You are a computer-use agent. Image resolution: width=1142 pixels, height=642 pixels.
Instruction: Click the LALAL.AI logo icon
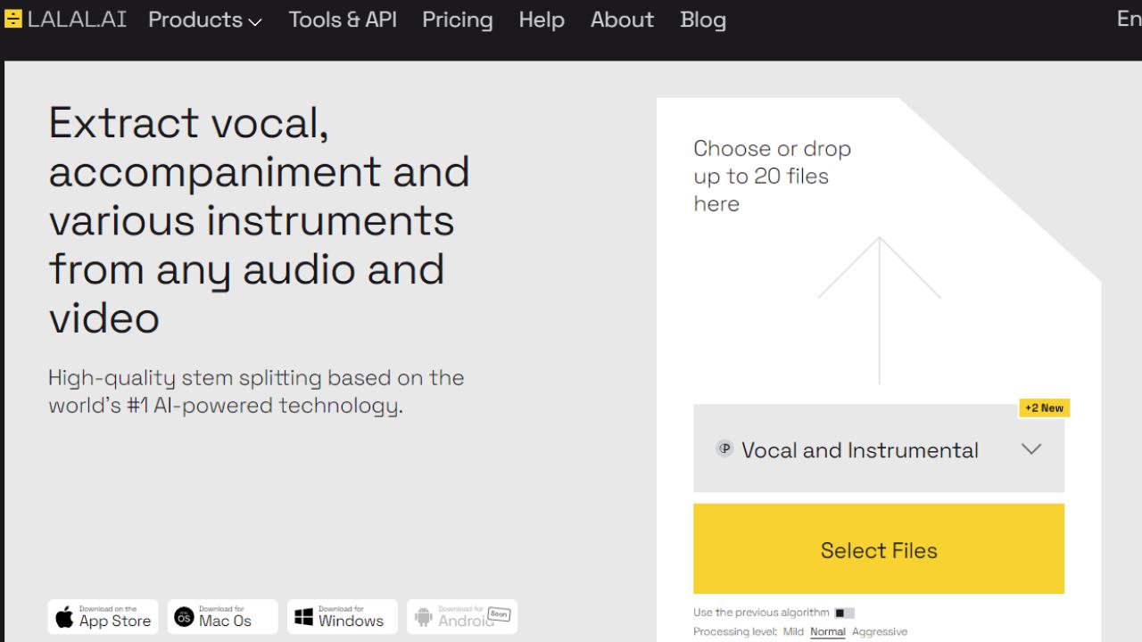coord(13,20)
